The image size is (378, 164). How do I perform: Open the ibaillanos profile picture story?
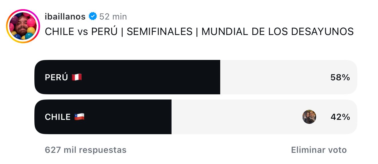coord(23,26)
